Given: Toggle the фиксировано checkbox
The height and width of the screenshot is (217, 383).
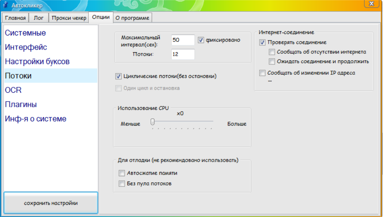Looking at the screenshot, I should (201, 40).
